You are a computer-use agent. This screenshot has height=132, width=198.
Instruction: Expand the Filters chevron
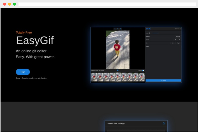(x=180, y=46)
